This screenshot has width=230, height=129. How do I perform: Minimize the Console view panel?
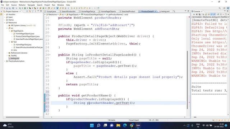pyautogui.click(x=225, y=11)
